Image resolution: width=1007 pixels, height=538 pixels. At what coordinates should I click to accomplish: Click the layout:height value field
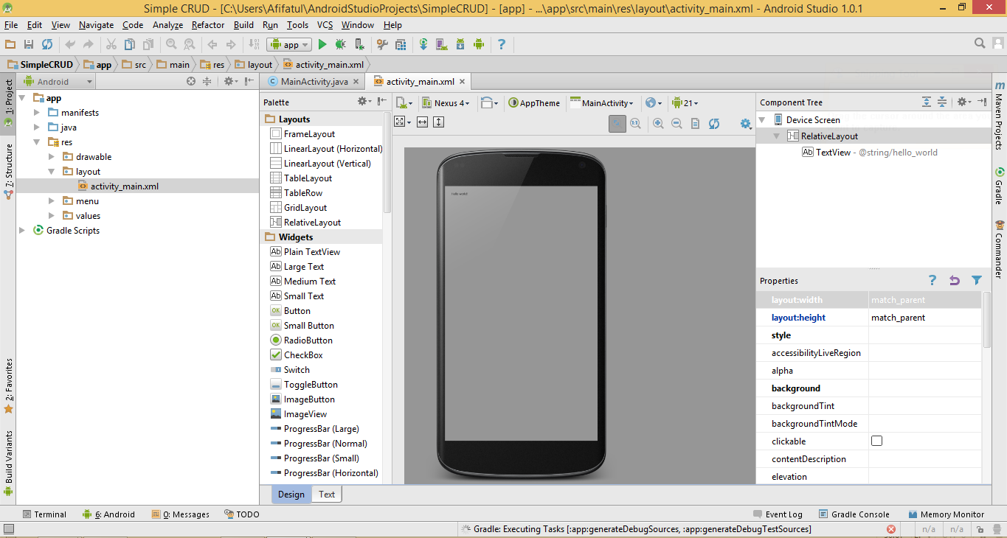(924, 318)
